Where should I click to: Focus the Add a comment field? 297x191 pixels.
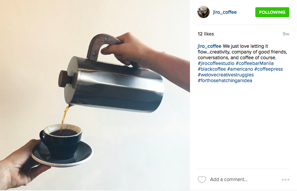tap(244, 180)
